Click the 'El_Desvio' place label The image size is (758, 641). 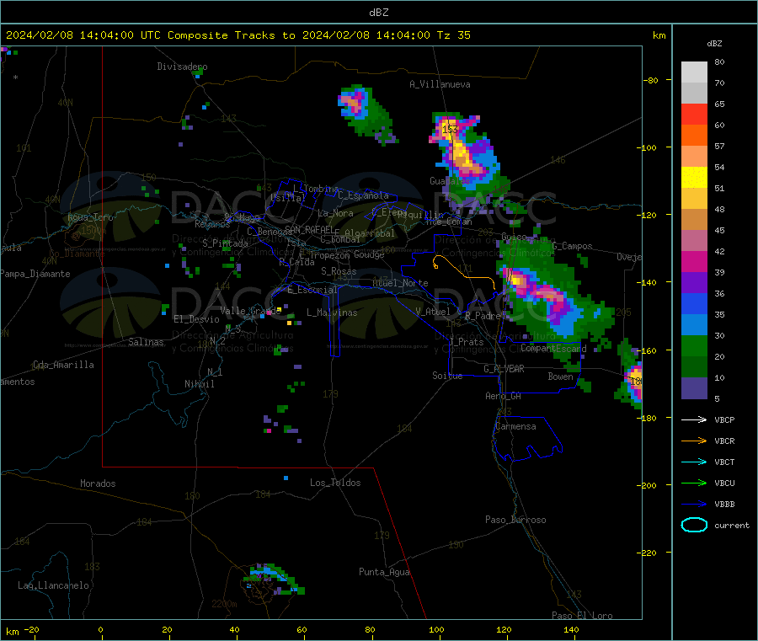click(197, 319)
